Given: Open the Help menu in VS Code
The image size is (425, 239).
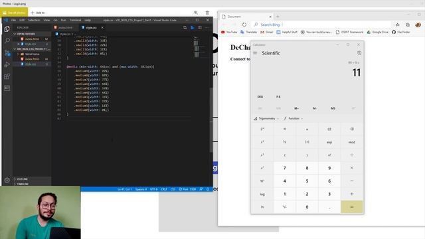Looking at the screenshot, I should (88, 21).
